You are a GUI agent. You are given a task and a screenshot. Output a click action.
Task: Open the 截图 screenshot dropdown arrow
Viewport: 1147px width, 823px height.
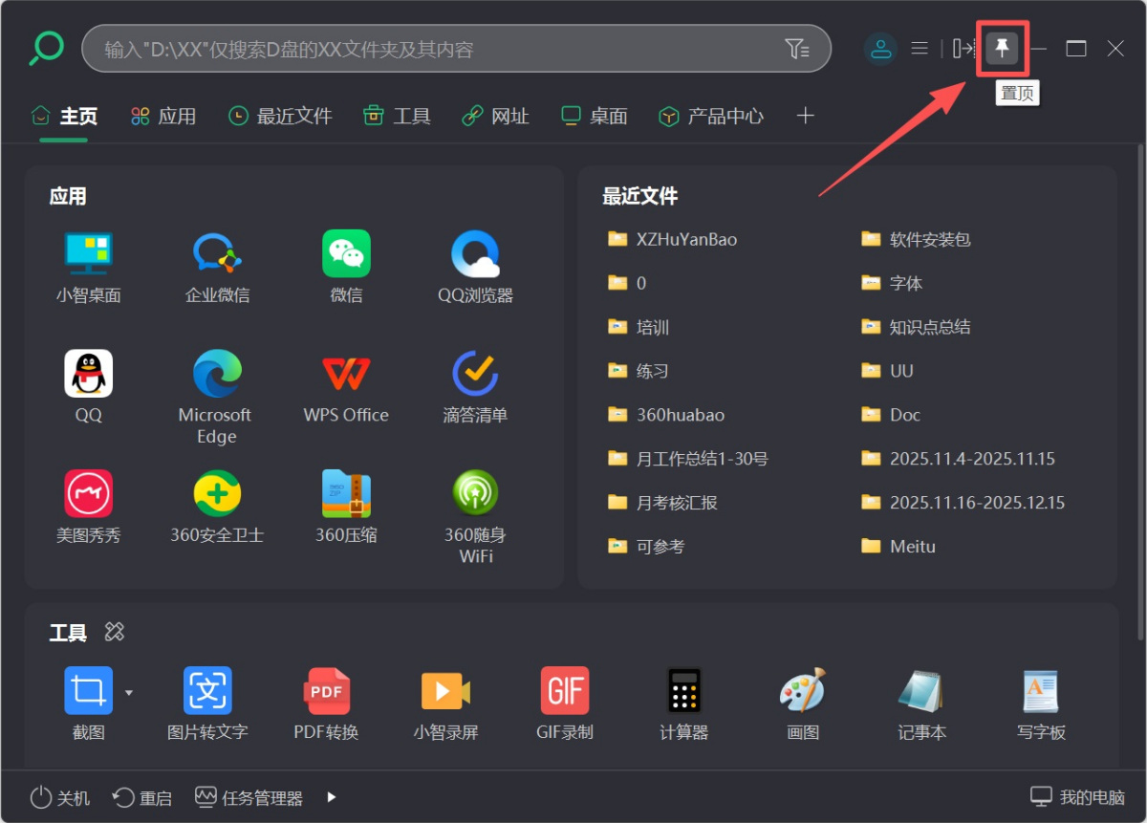[x=129, y=692]
